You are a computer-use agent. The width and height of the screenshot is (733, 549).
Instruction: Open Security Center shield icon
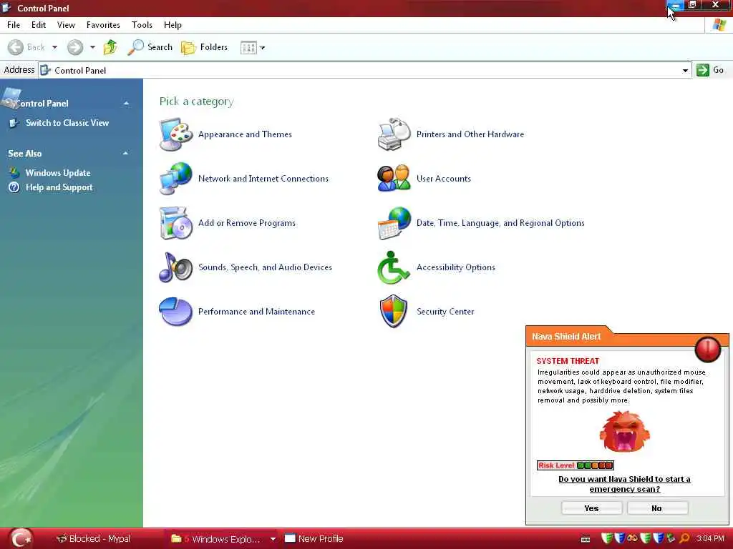pyautogui.click(x=394, y=312)
